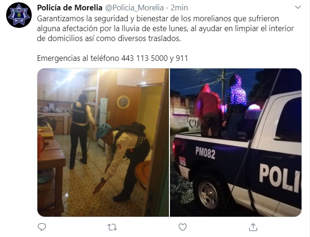Like the tweet with the heart icon
The height and width of the screenshot is (237, 310).
[x=183, y=227]
